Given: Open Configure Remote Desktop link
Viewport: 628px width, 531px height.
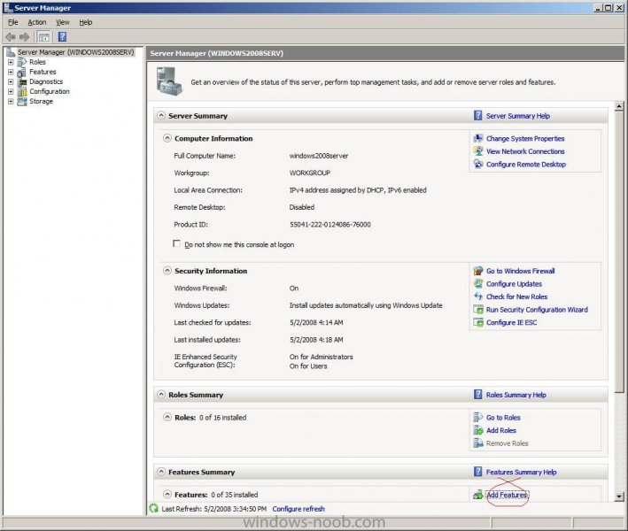Looking at the screenshot, I should click(x=526, y=164).
